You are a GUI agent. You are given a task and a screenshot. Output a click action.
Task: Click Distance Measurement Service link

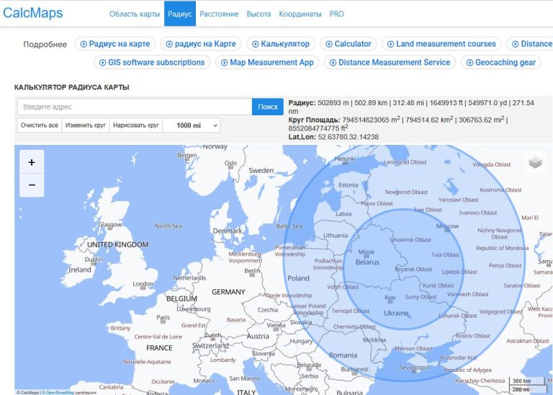[x=390, y=63]
